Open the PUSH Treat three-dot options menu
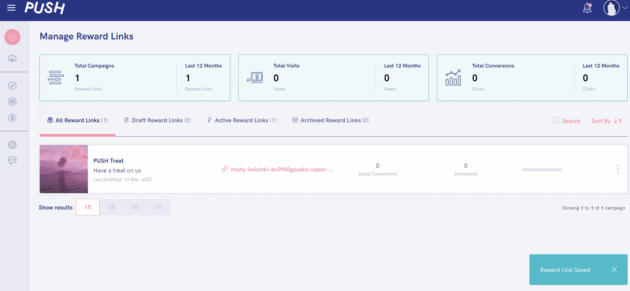The width and height of the screenshot is (630, 291). click(618, 169)
